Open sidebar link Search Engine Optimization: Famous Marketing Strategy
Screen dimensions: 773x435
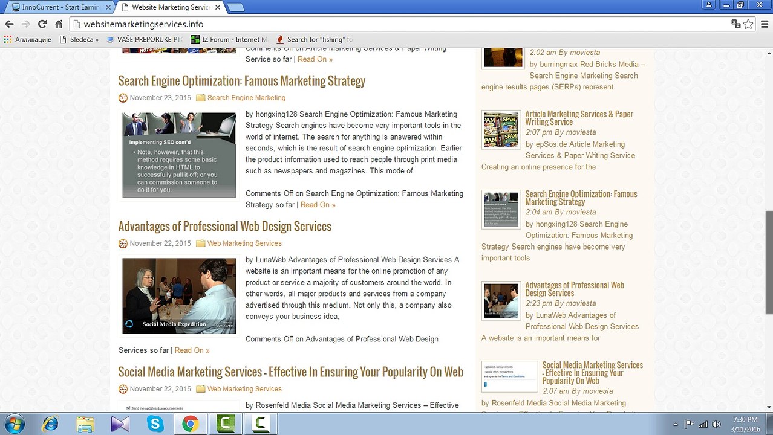tap(581, 198)
